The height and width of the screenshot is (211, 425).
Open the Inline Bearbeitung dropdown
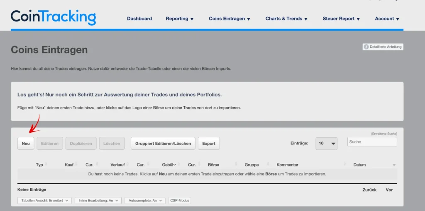coord(98,200)
